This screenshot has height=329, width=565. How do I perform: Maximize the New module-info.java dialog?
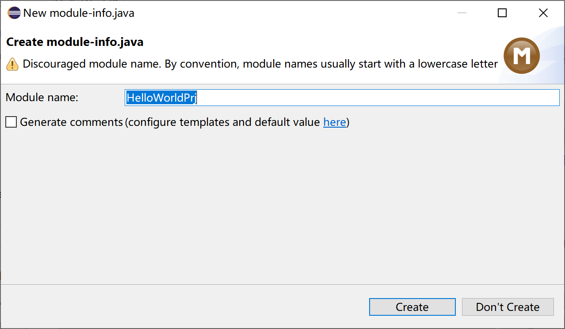click(502, 13)
